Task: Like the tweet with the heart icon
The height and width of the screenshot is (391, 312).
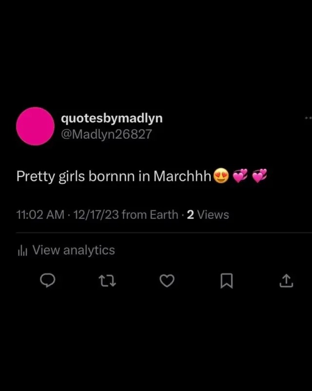Action: 167,281
